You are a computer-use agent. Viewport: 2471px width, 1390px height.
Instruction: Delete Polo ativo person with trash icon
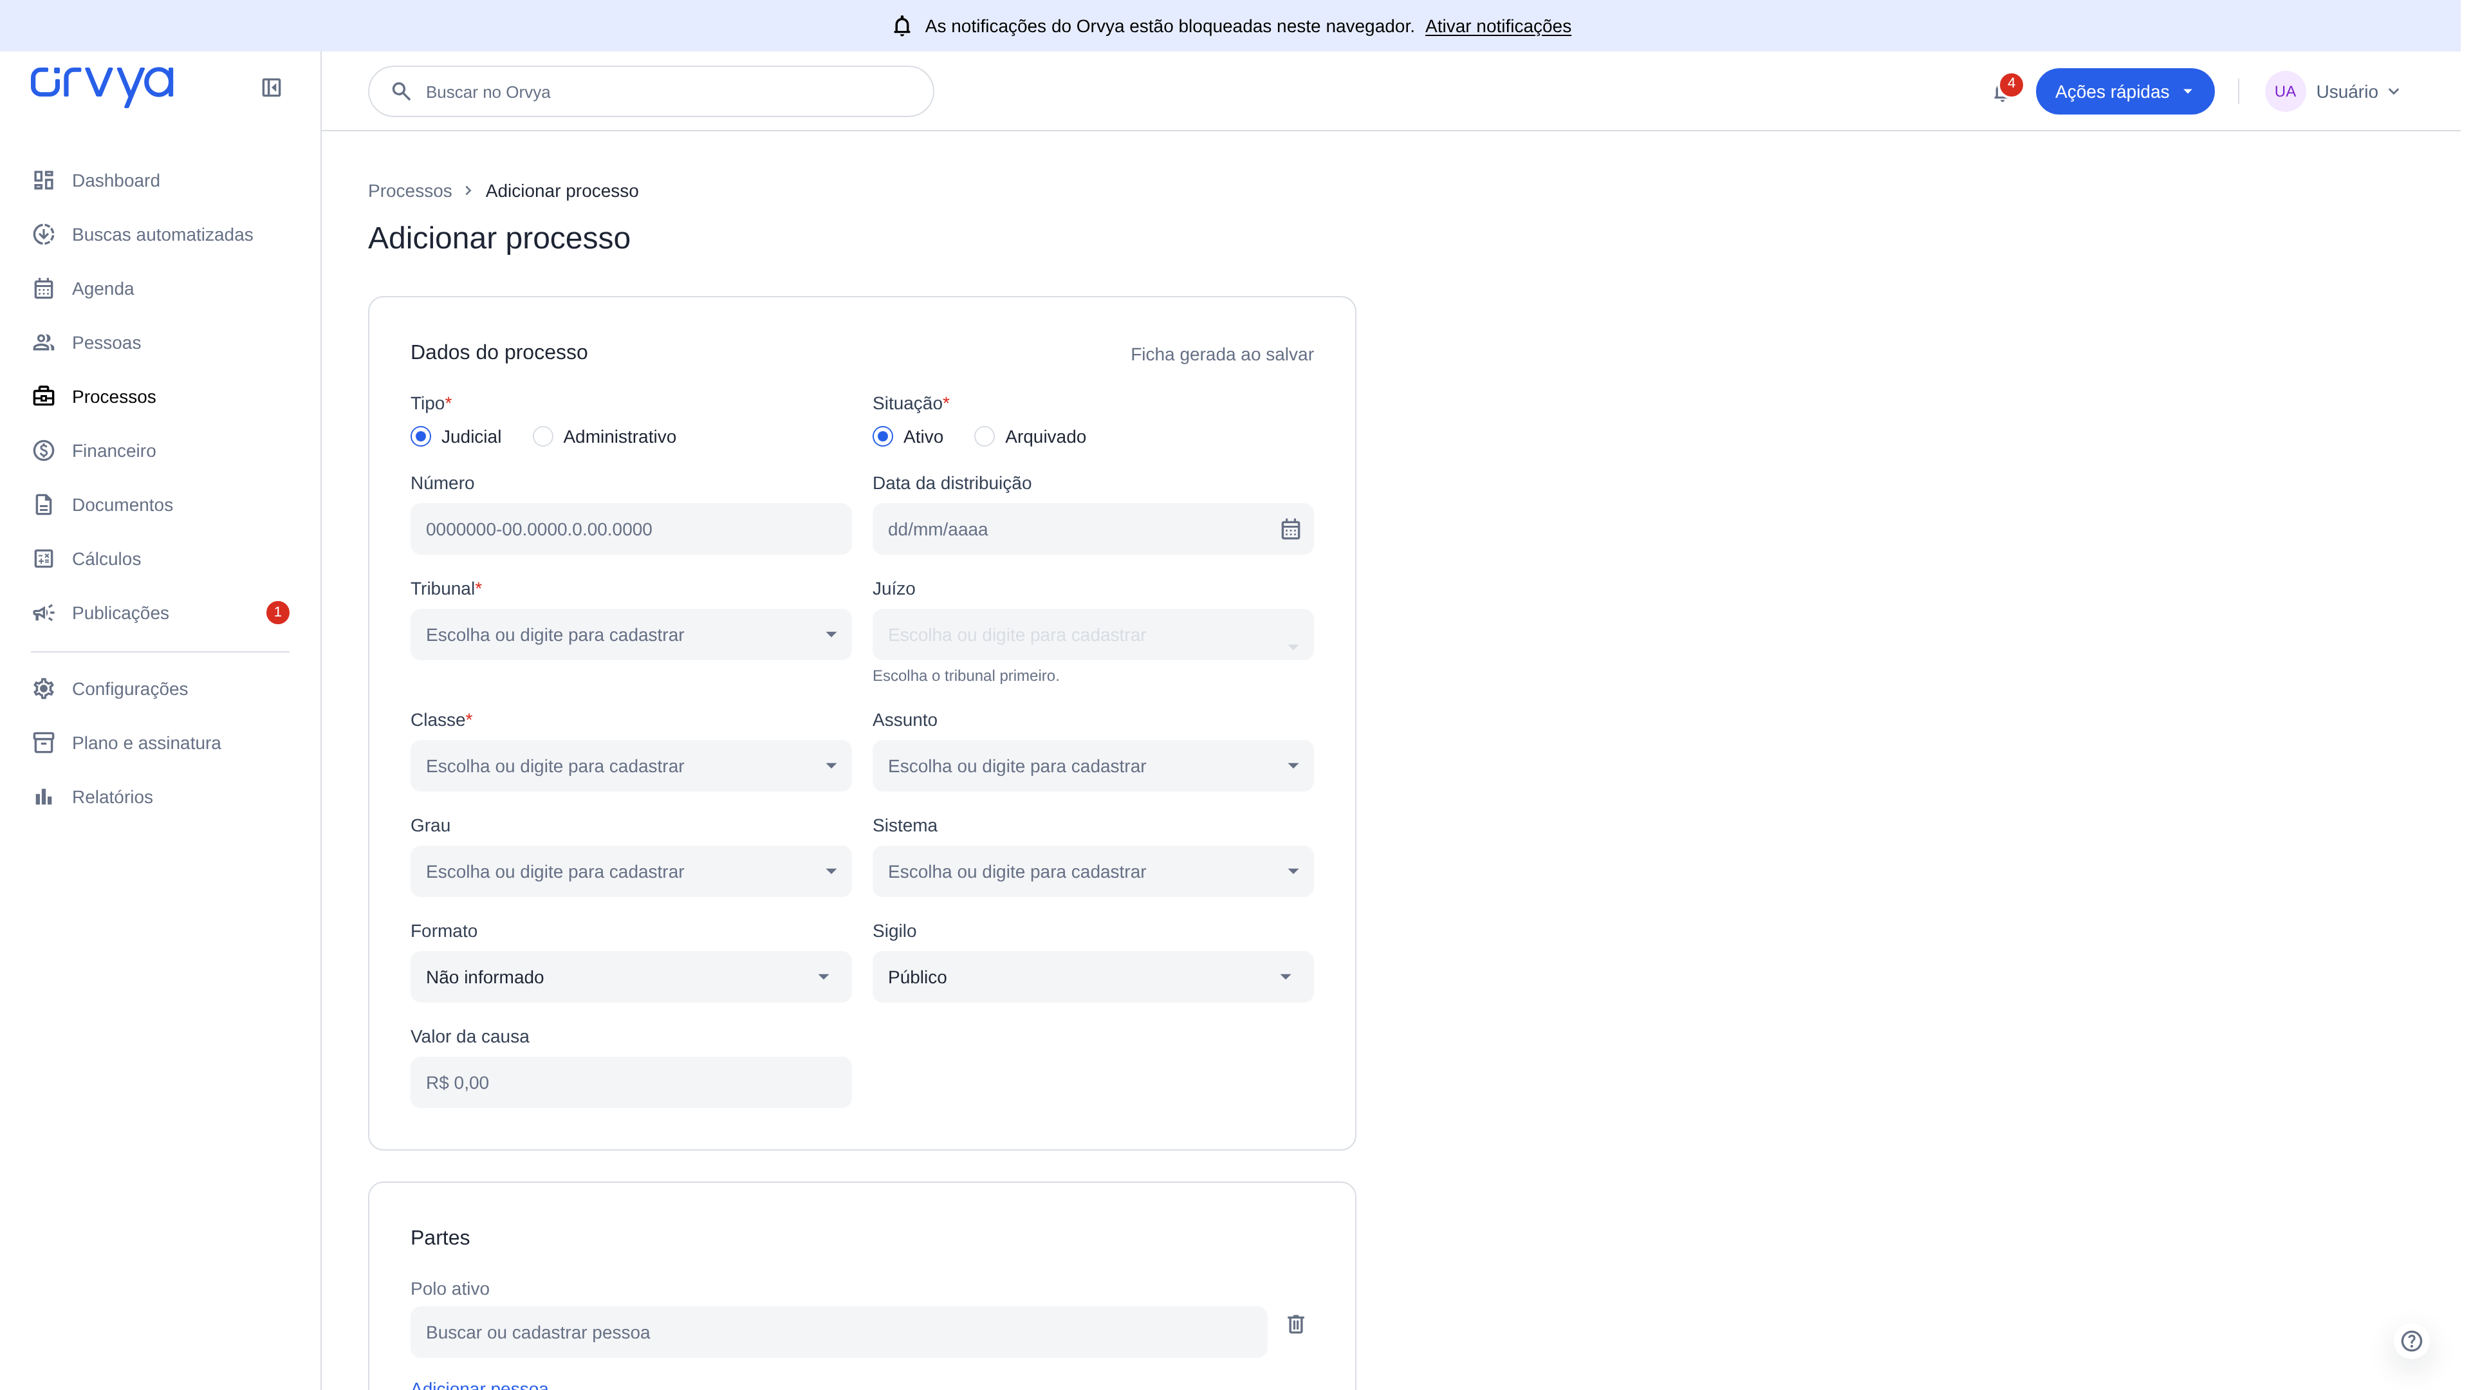(x=1296, y=1324)
